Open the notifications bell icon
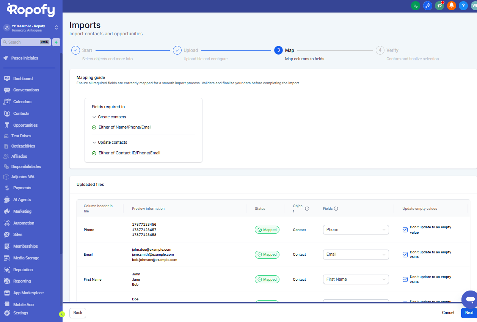The image size is (477, 322). [x=451, y=6]
